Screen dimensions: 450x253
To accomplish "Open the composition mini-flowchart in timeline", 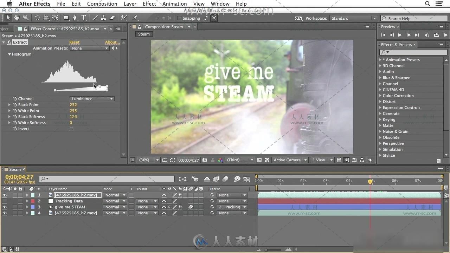I will pos(183,179).
